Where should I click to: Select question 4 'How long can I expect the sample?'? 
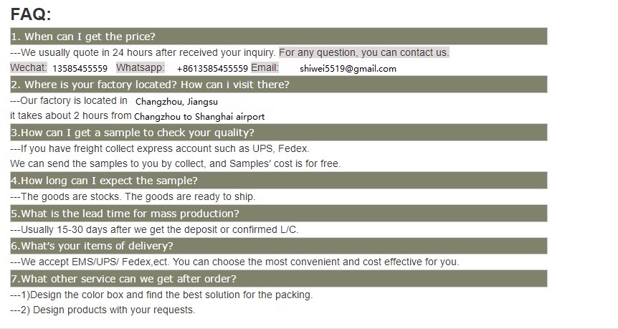279,181
